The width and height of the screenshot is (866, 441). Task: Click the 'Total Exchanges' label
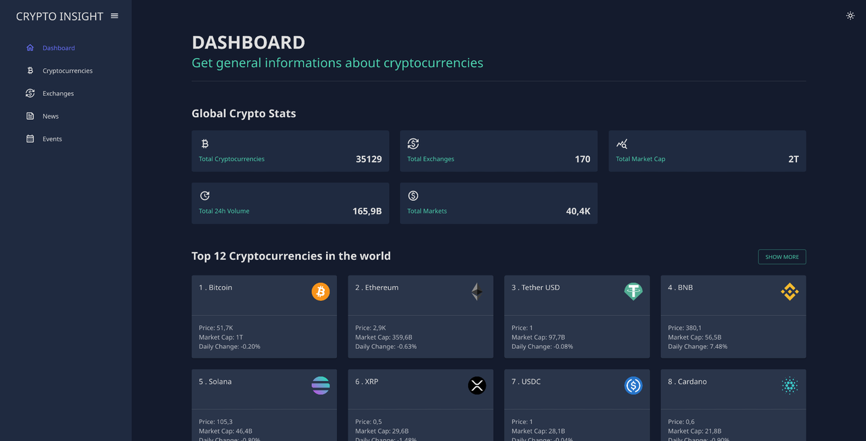click(x=431, y=159)
